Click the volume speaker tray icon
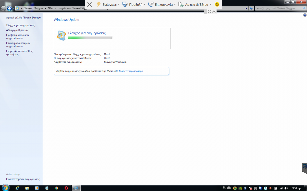This screenshot has height=191, width=307. (286, 188)
